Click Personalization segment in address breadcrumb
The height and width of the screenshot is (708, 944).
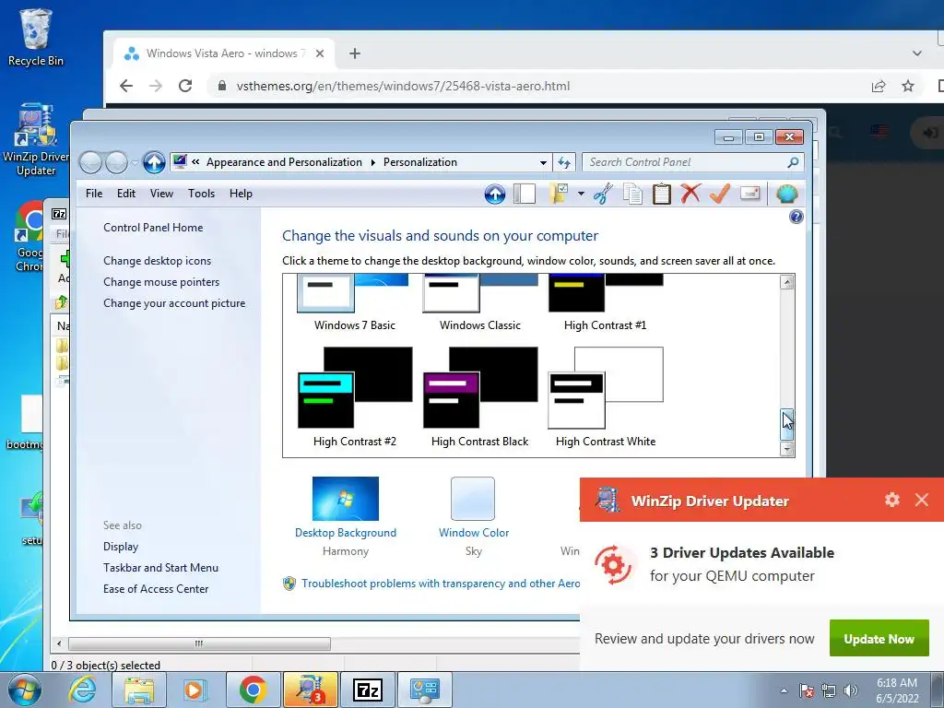tap(420, 162)
